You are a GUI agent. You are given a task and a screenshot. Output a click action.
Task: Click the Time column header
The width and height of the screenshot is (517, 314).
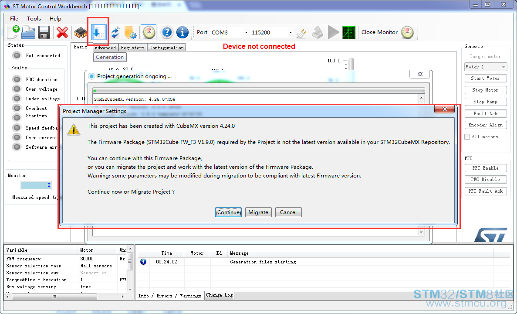pos(166,253)
